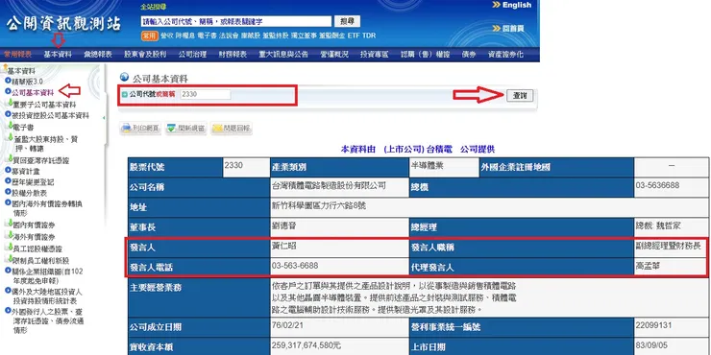Open the 庫藏股 quick link
Screen dimensions: 711x355
point(251,35)
